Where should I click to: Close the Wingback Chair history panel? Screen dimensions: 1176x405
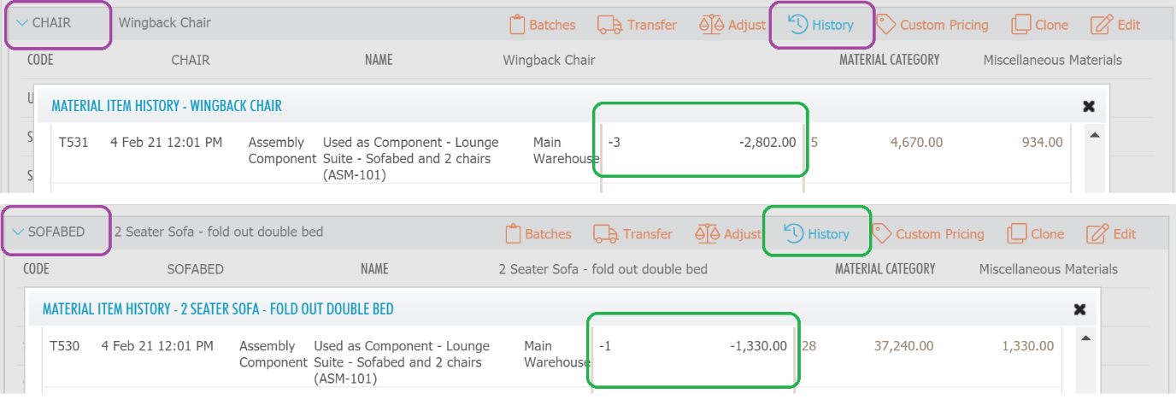click(x=1089, y=107)
